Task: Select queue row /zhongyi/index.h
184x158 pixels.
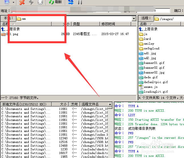Action: (55, 135)
